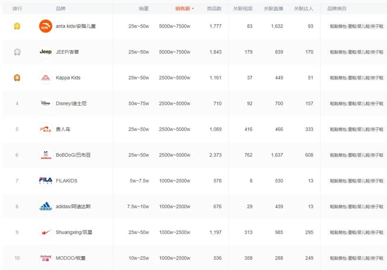The image size is (387, 270).
Task: Click the BoBDoG brand logo
Action: coord(46,155)
